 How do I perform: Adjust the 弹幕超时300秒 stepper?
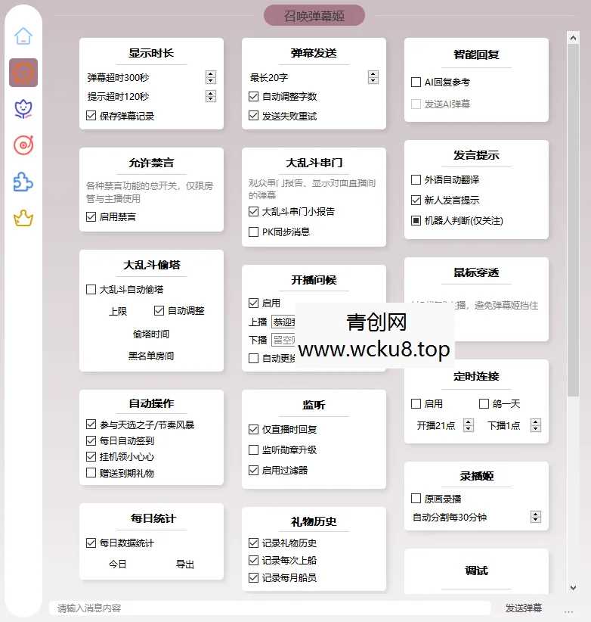coord(211,77)
